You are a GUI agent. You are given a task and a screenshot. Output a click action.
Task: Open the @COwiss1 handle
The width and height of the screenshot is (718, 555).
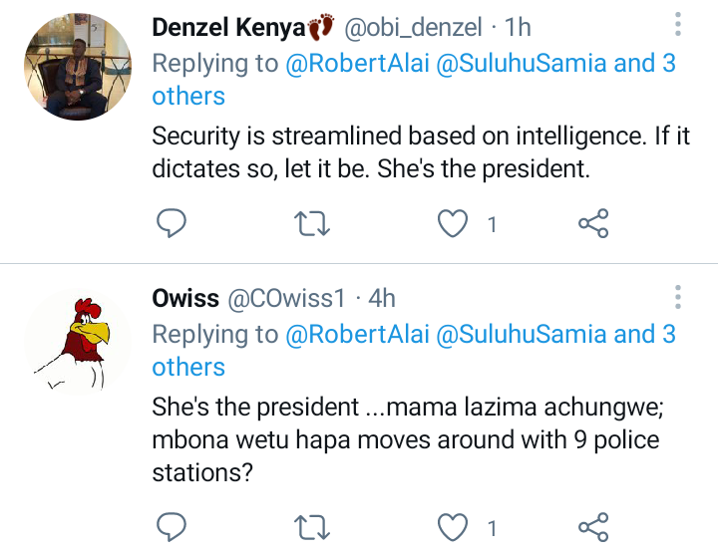tap(286, 298)
